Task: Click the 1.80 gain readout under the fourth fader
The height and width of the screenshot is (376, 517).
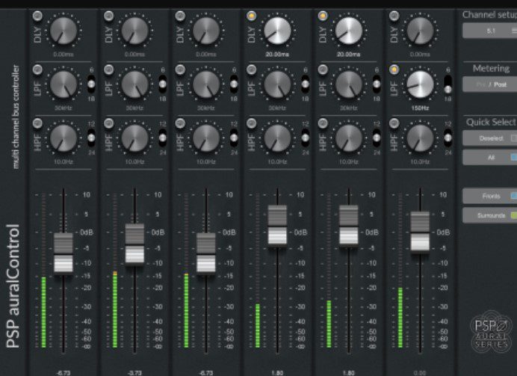Action: click(x=277, y=373)
